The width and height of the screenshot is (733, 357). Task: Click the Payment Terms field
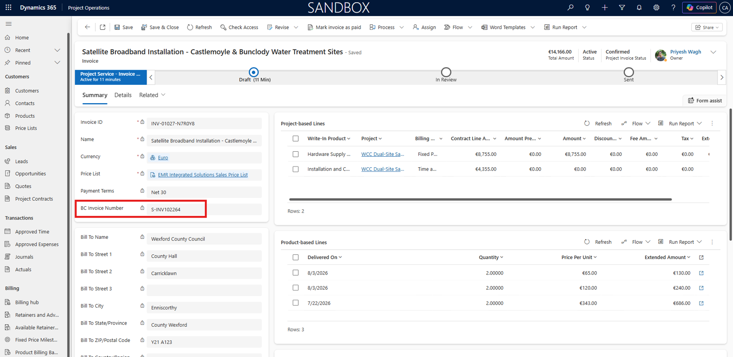(204, 192)
